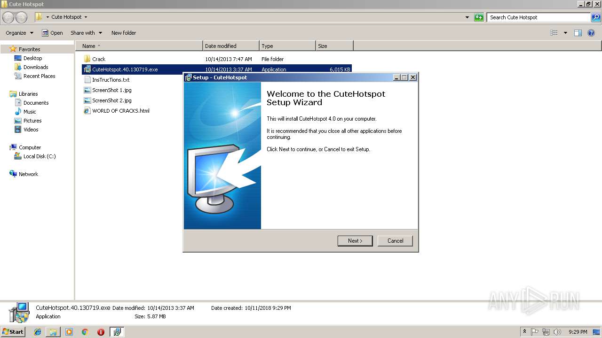Open the Organize menu

click(x=19, y=33)
